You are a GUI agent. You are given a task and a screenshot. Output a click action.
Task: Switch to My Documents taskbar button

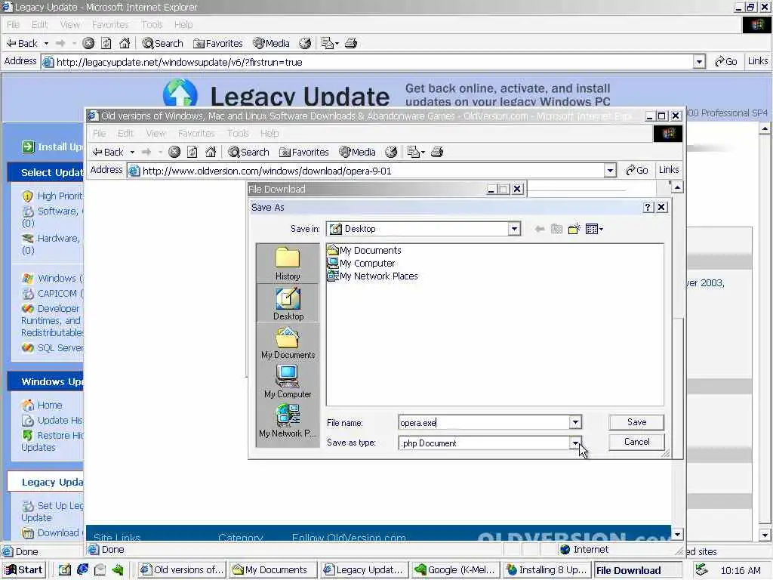point(271,570)
